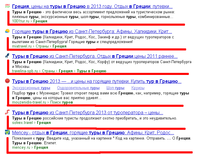Click 'Греция' breadcrumb under travelina-spb.ru

click(66, 71)
